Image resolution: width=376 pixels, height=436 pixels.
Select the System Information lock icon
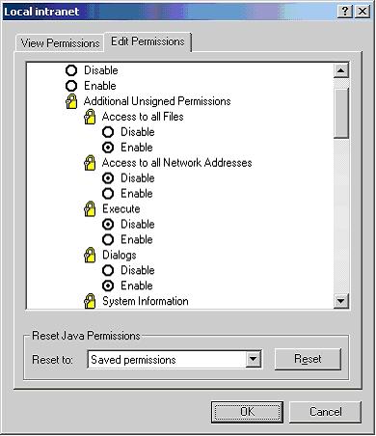[x=90, y=301]
